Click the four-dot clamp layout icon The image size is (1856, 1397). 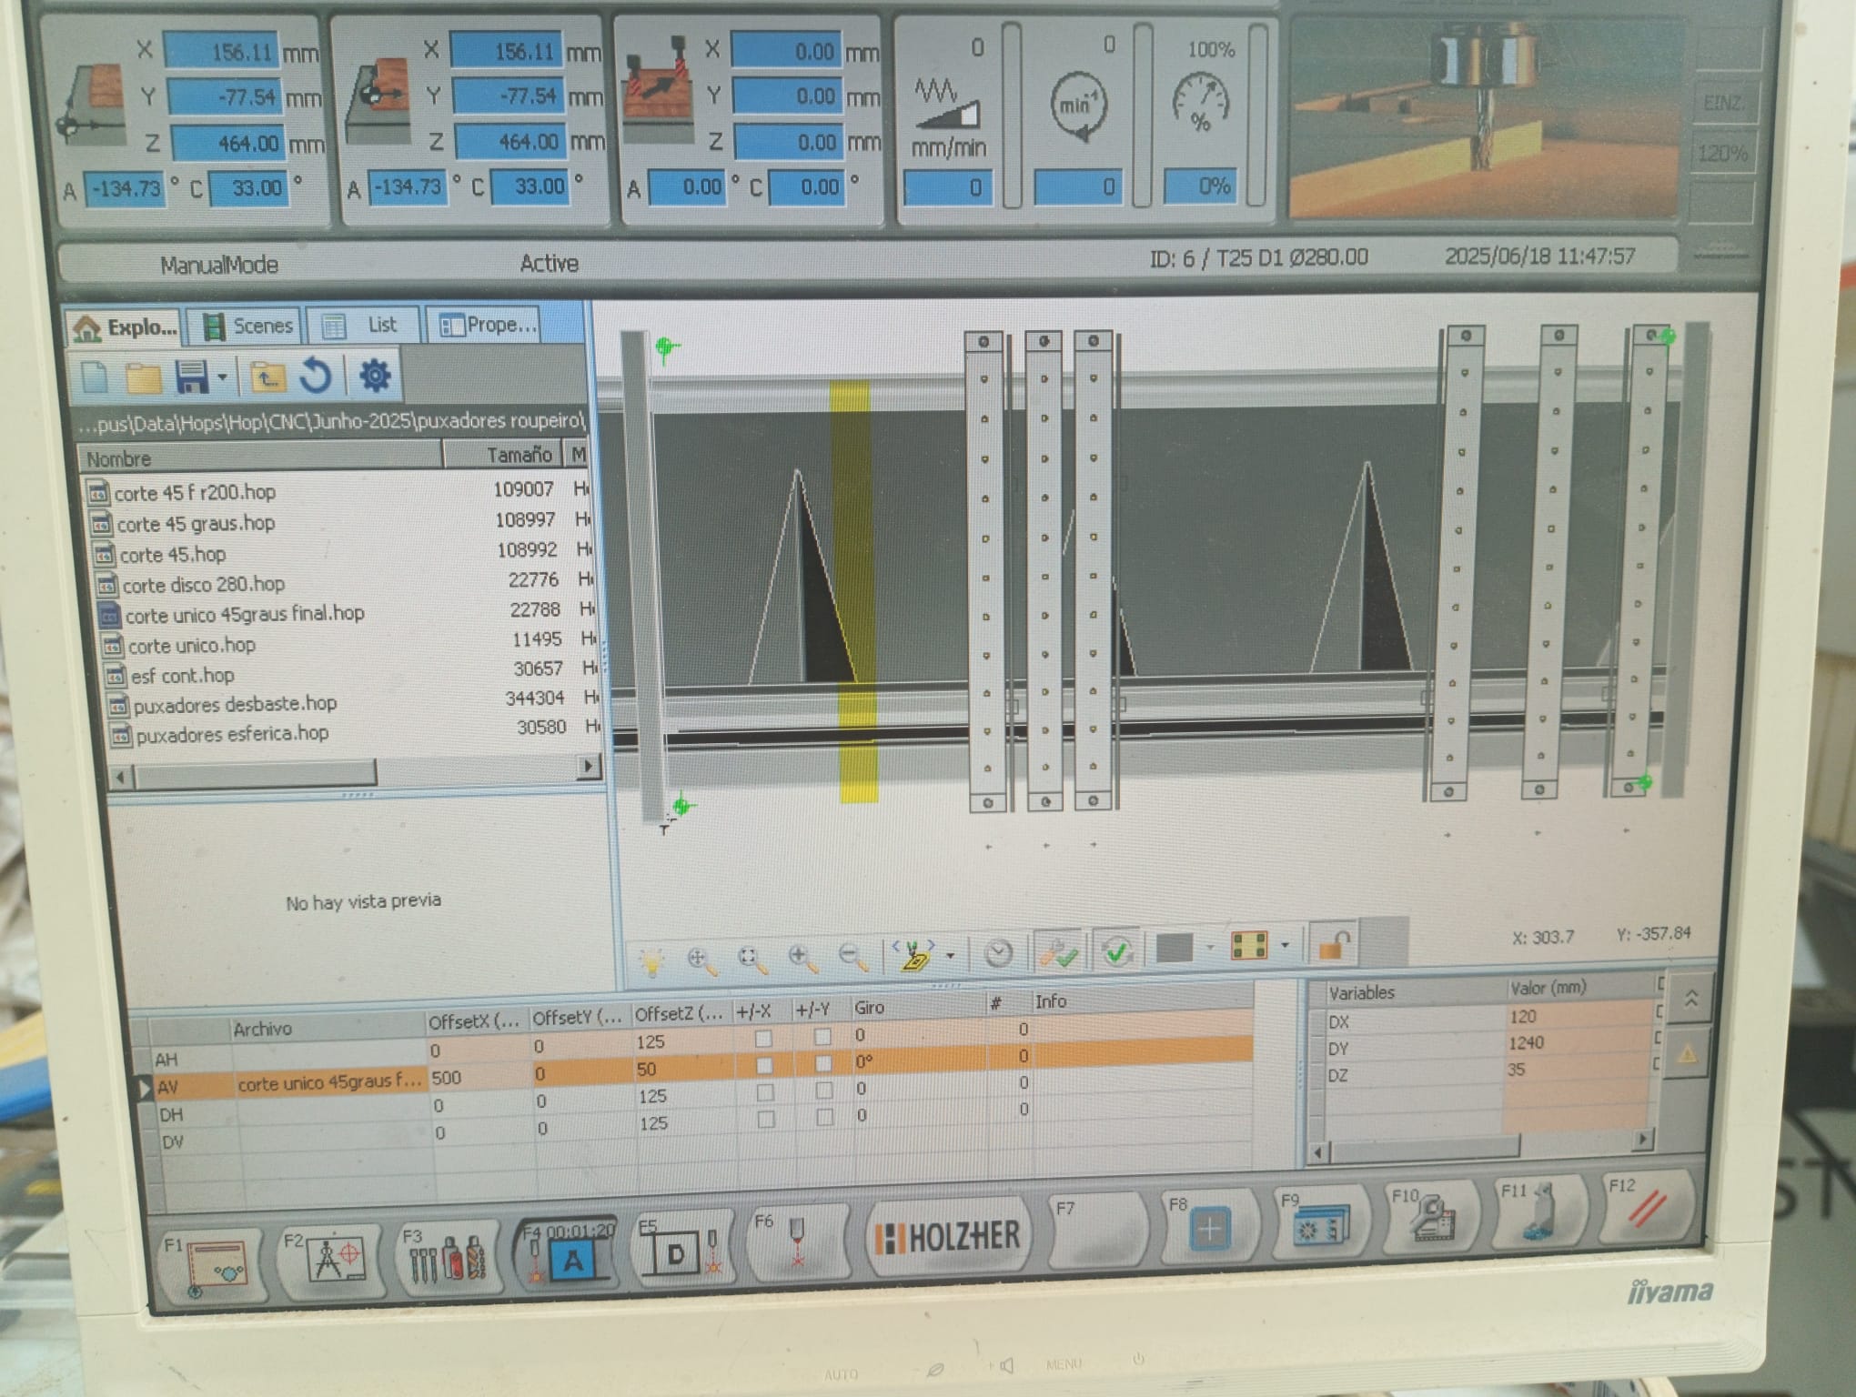pyautogui.click(x=1248, y=946)
